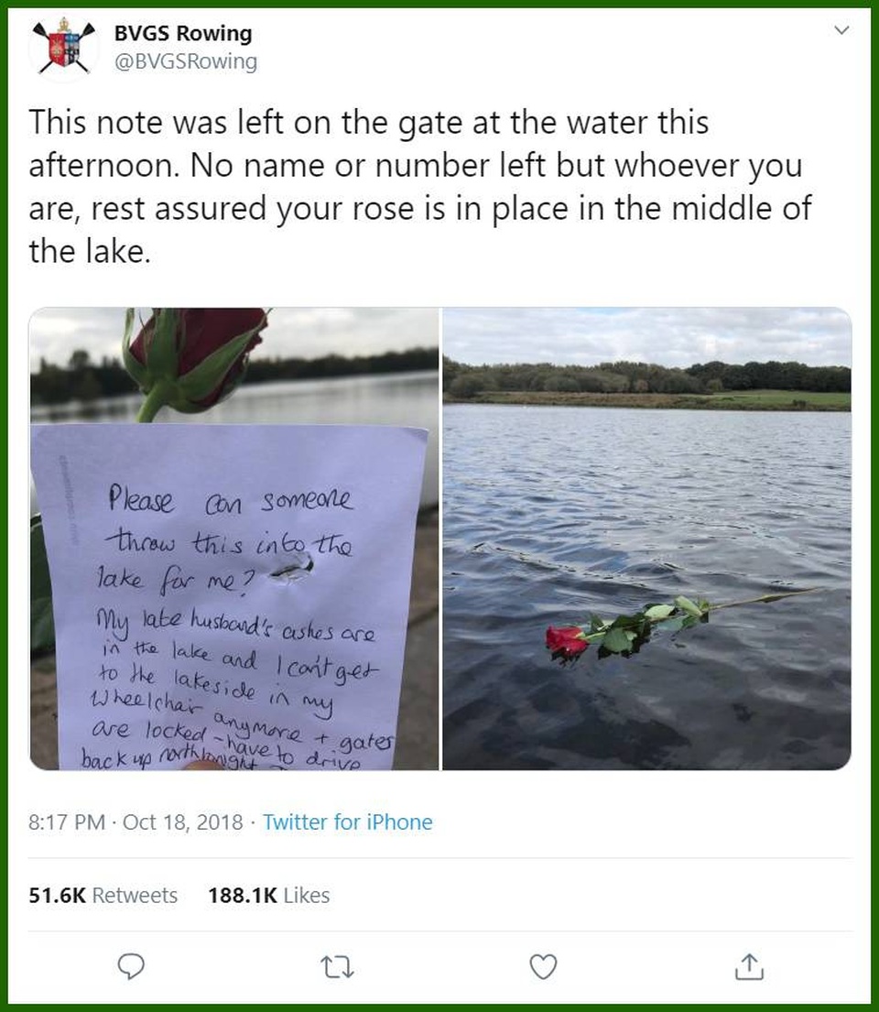Like the tweet with the heart icon
This screenshot has width=879, height=1012.
(543, 966)
